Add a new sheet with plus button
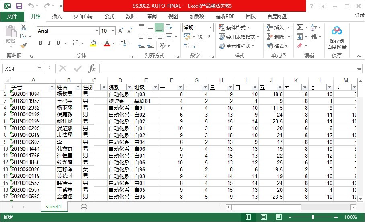The height and width of the screenshot is (222, 365). tap(84, 207)
